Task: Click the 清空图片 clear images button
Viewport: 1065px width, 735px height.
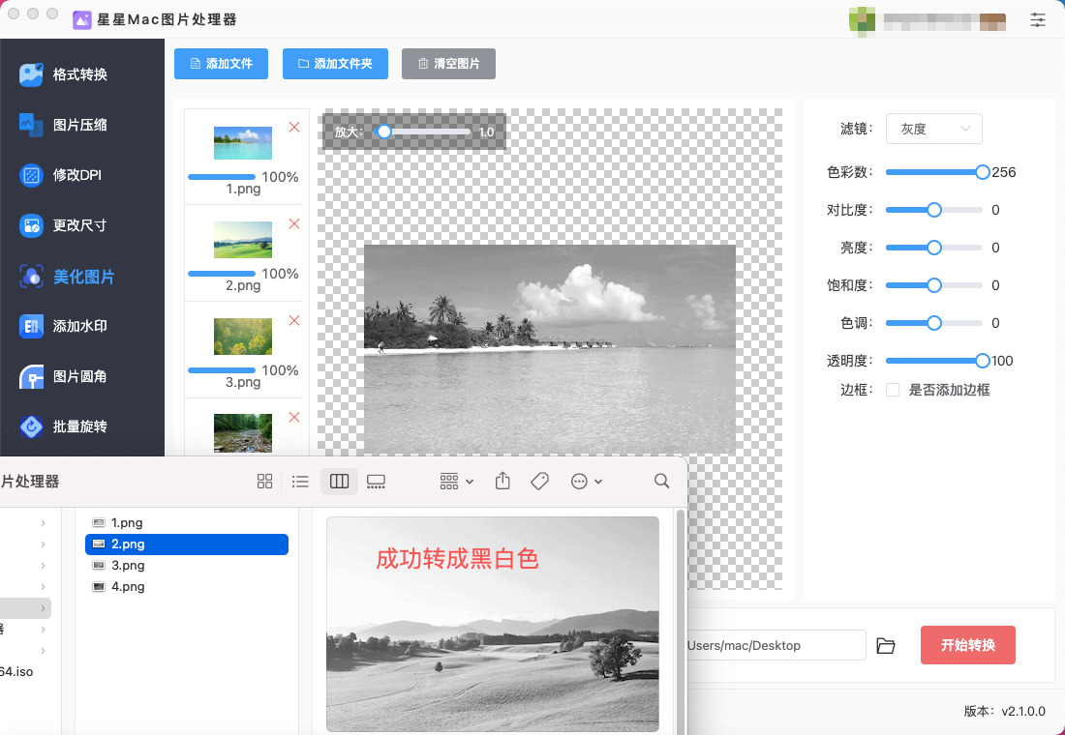Action: pyautogui.click(x=448, y=64)
